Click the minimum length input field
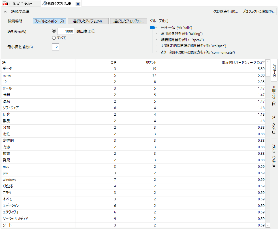The width and height of the screenshot is (278, 229). click(55, 47)
